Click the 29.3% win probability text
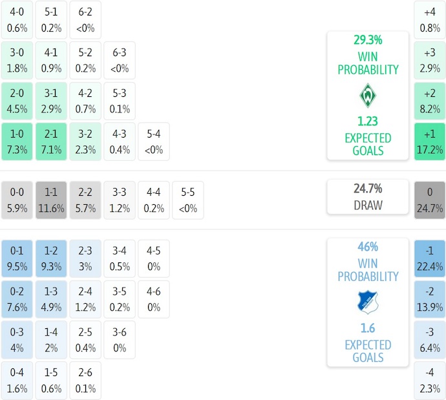 [367, 39]
